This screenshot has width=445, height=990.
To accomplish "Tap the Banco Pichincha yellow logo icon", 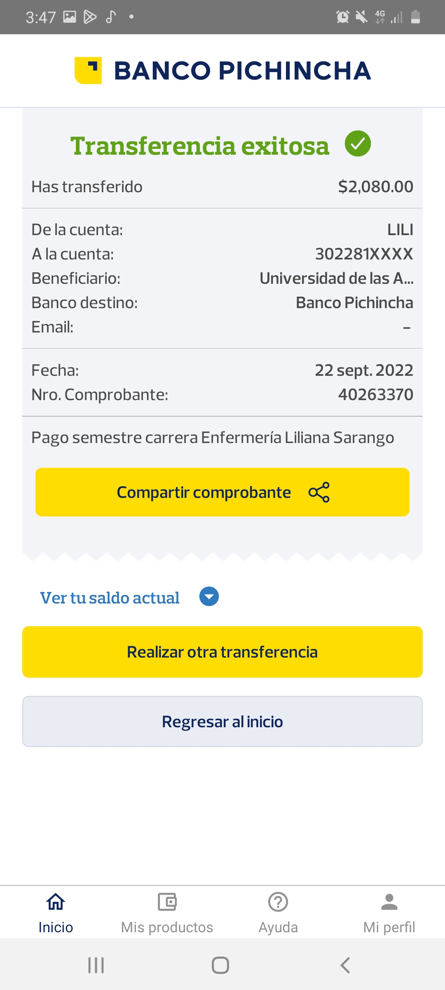I will (88, 70).
